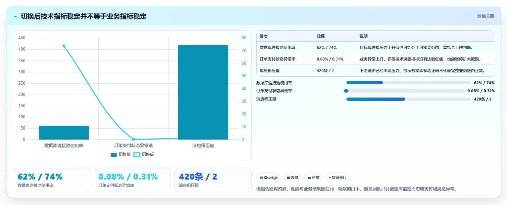Click the 62% / 74% data card
This screenshot has width=508, height=205.
[x=52, y=180]
